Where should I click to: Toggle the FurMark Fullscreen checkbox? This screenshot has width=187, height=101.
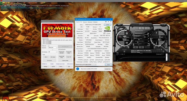49,46
